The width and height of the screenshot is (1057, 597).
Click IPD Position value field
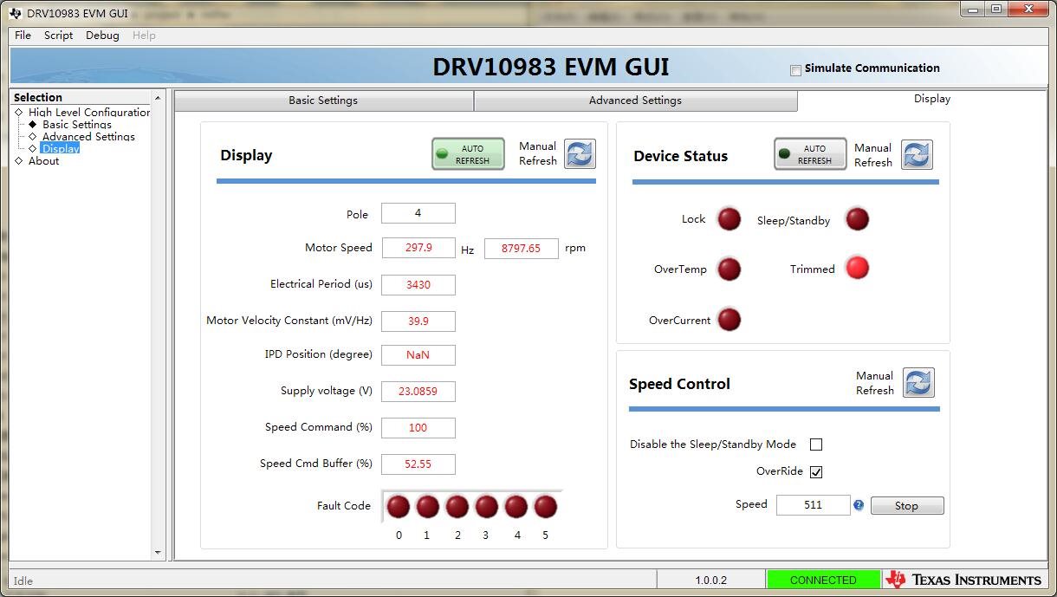[418, 354]
